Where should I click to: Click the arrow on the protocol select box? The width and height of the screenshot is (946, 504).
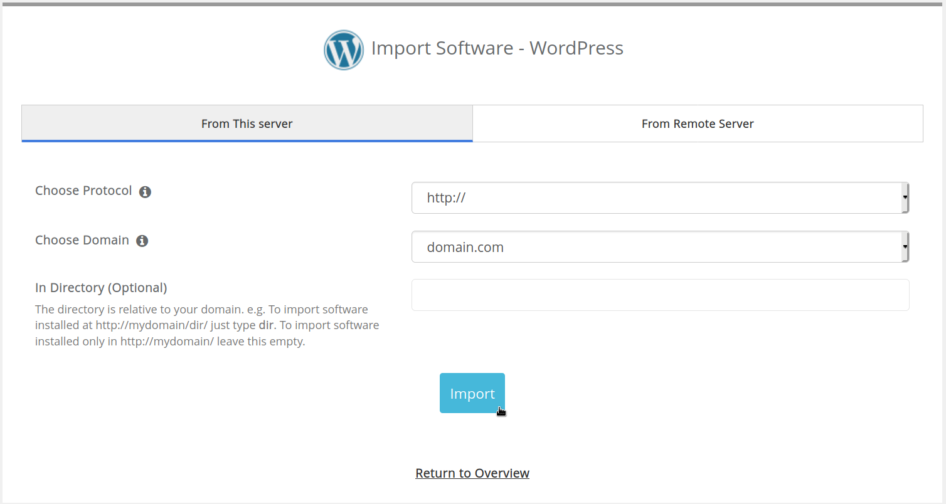[905, 198]
